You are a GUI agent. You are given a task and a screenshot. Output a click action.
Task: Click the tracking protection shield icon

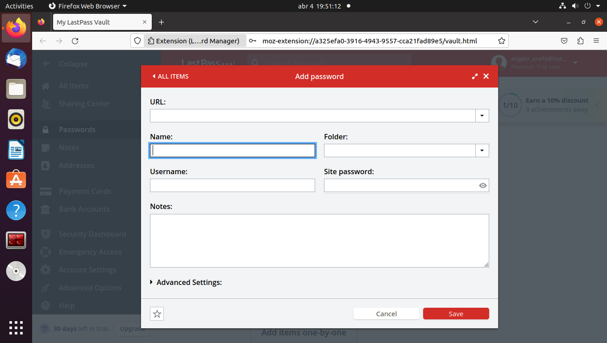tap(137, 41)
